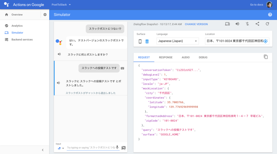Open the Analytics section
Screen dimensions: 277x154
[x=17, y=26]
